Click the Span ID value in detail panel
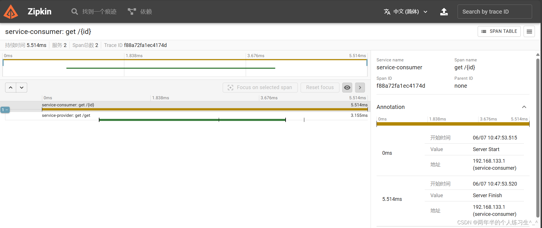The width and height of the screenshot is (542, 228). pyautogui.click(x=401, y=86)
